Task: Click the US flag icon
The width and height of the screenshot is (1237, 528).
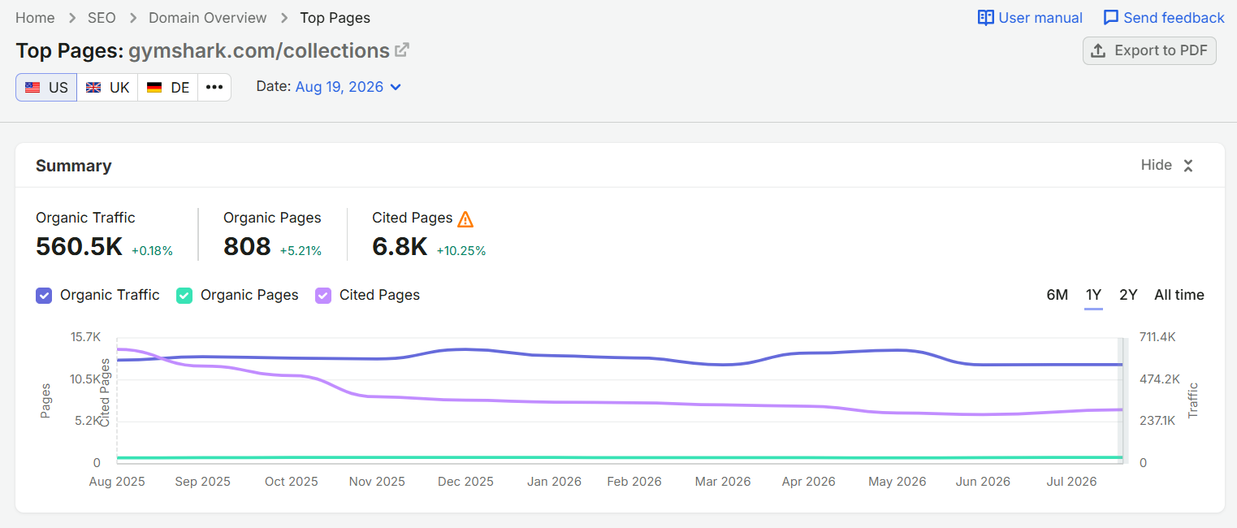Action: tap(32, 88)
